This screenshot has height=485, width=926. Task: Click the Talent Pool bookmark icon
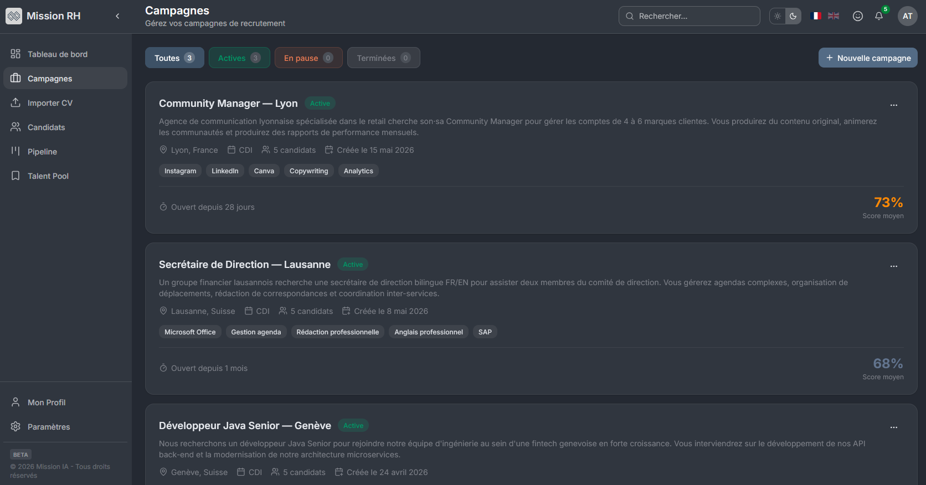coord(16,176)
